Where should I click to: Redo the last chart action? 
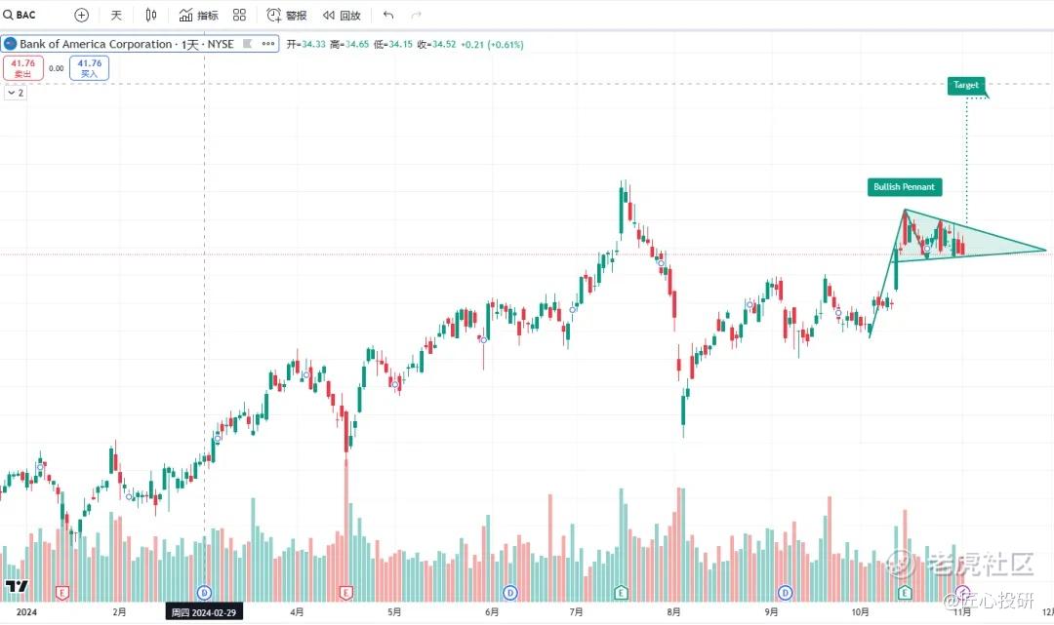pos(416,15)
